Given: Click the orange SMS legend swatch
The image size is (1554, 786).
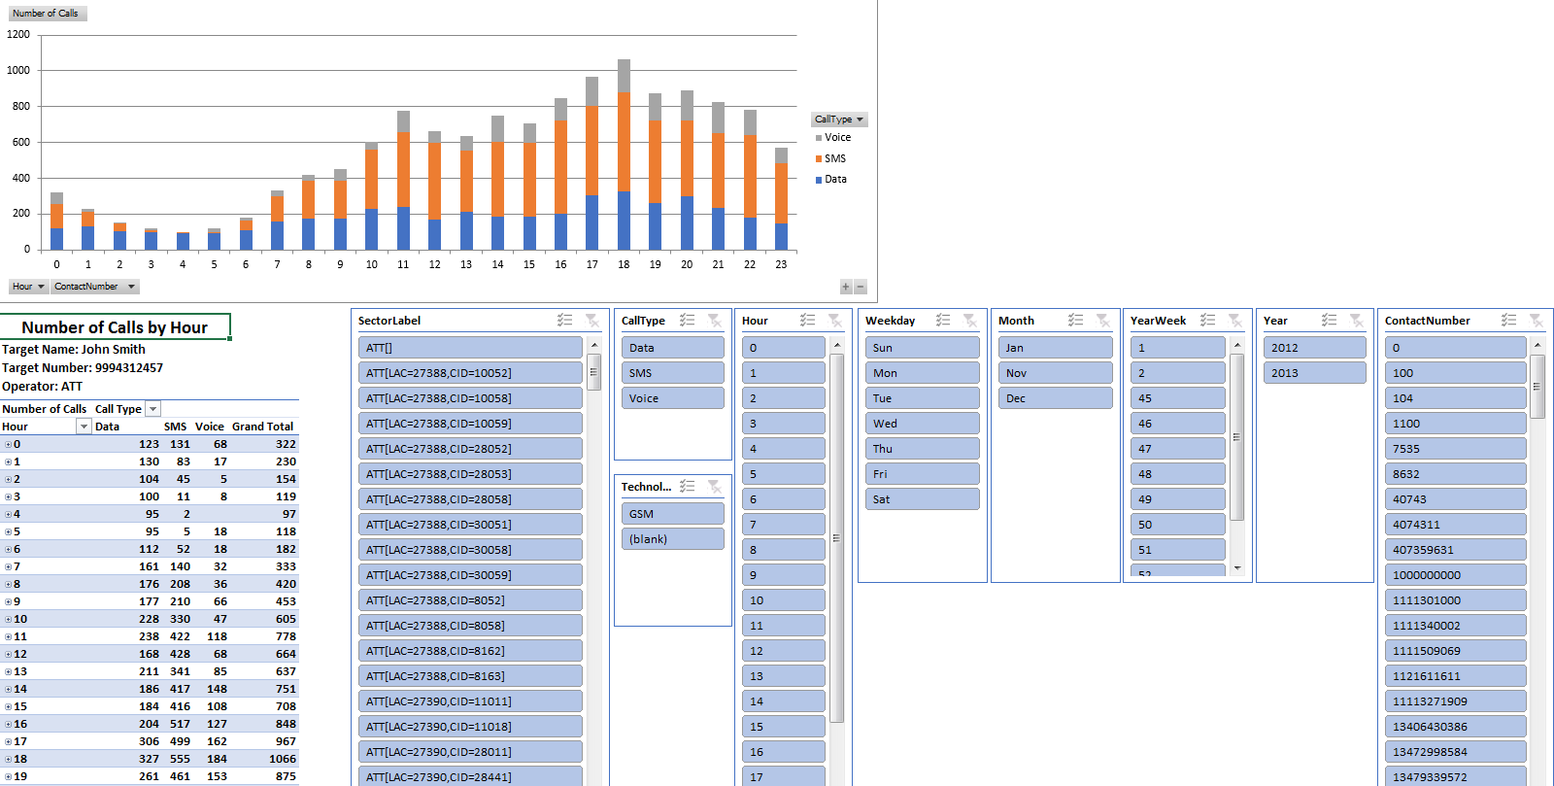Looking at the screenshot, I should pyautogui.click(x=819, y=159).
